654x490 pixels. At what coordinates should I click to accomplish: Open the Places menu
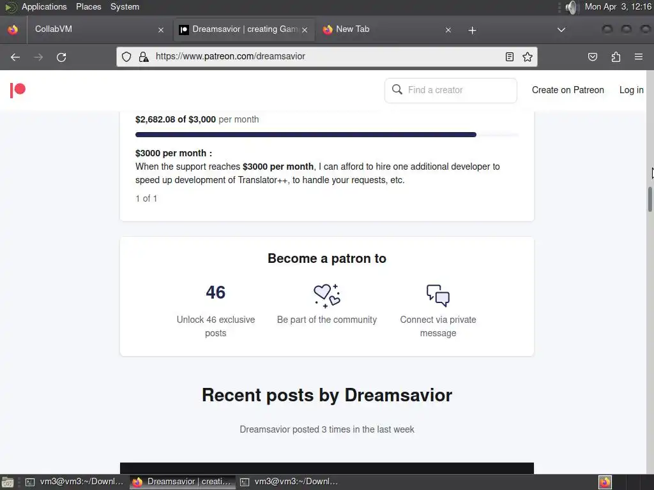click(x=88, y=6)
